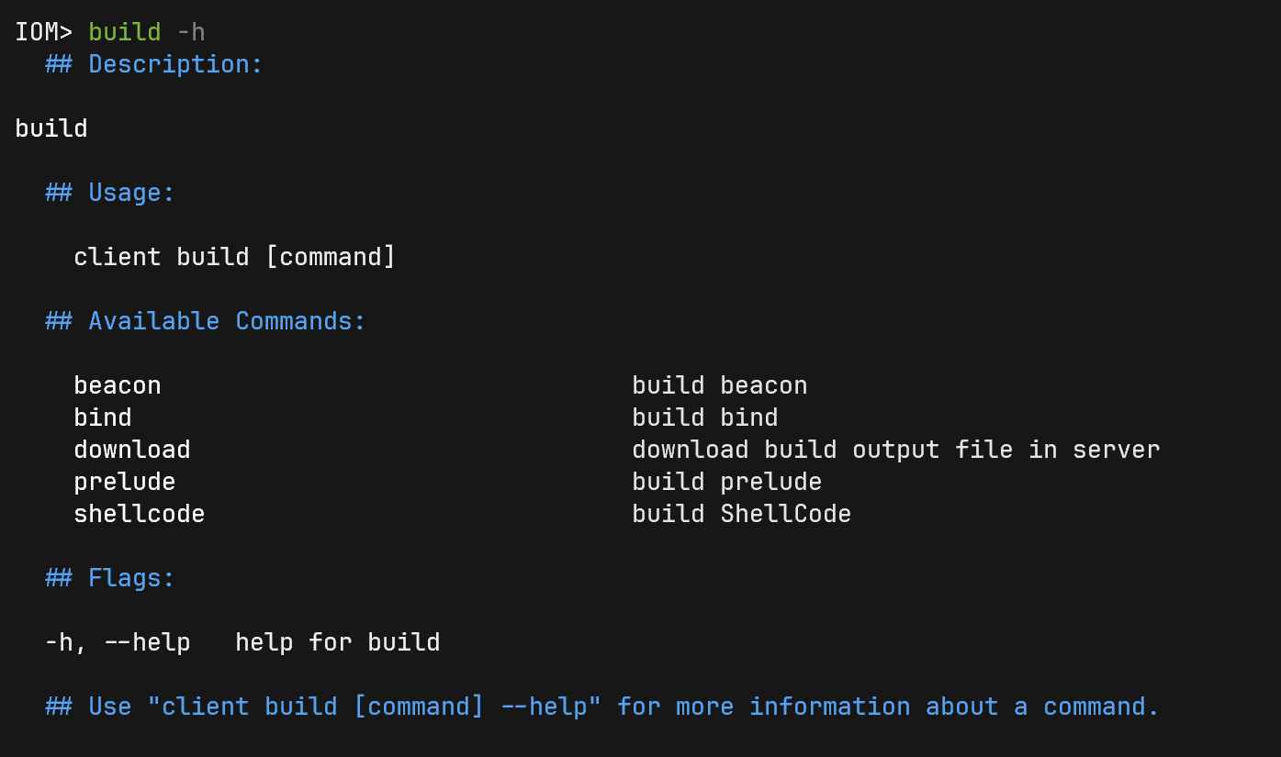
Task: Click the 'prelude' command name
Action: pyautogui.click(x=125, y=482)
